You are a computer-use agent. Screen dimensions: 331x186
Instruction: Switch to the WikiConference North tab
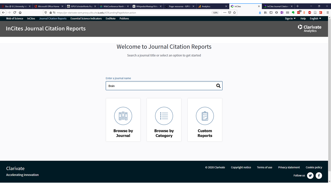tap(114, 6)
